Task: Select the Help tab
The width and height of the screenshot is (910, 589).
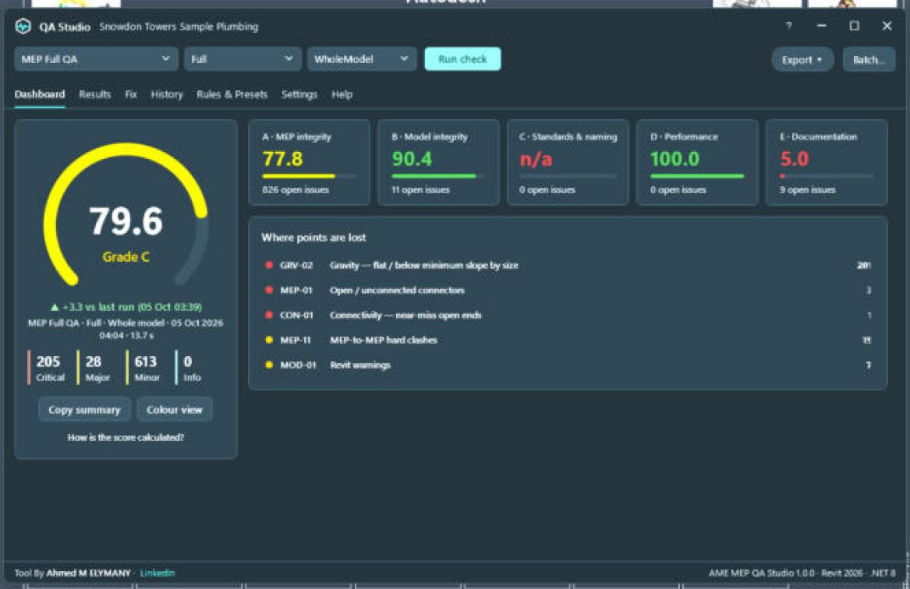Action: 342,94
